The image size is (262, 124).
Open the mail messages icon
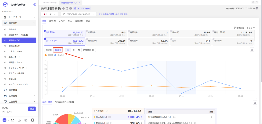13,120
